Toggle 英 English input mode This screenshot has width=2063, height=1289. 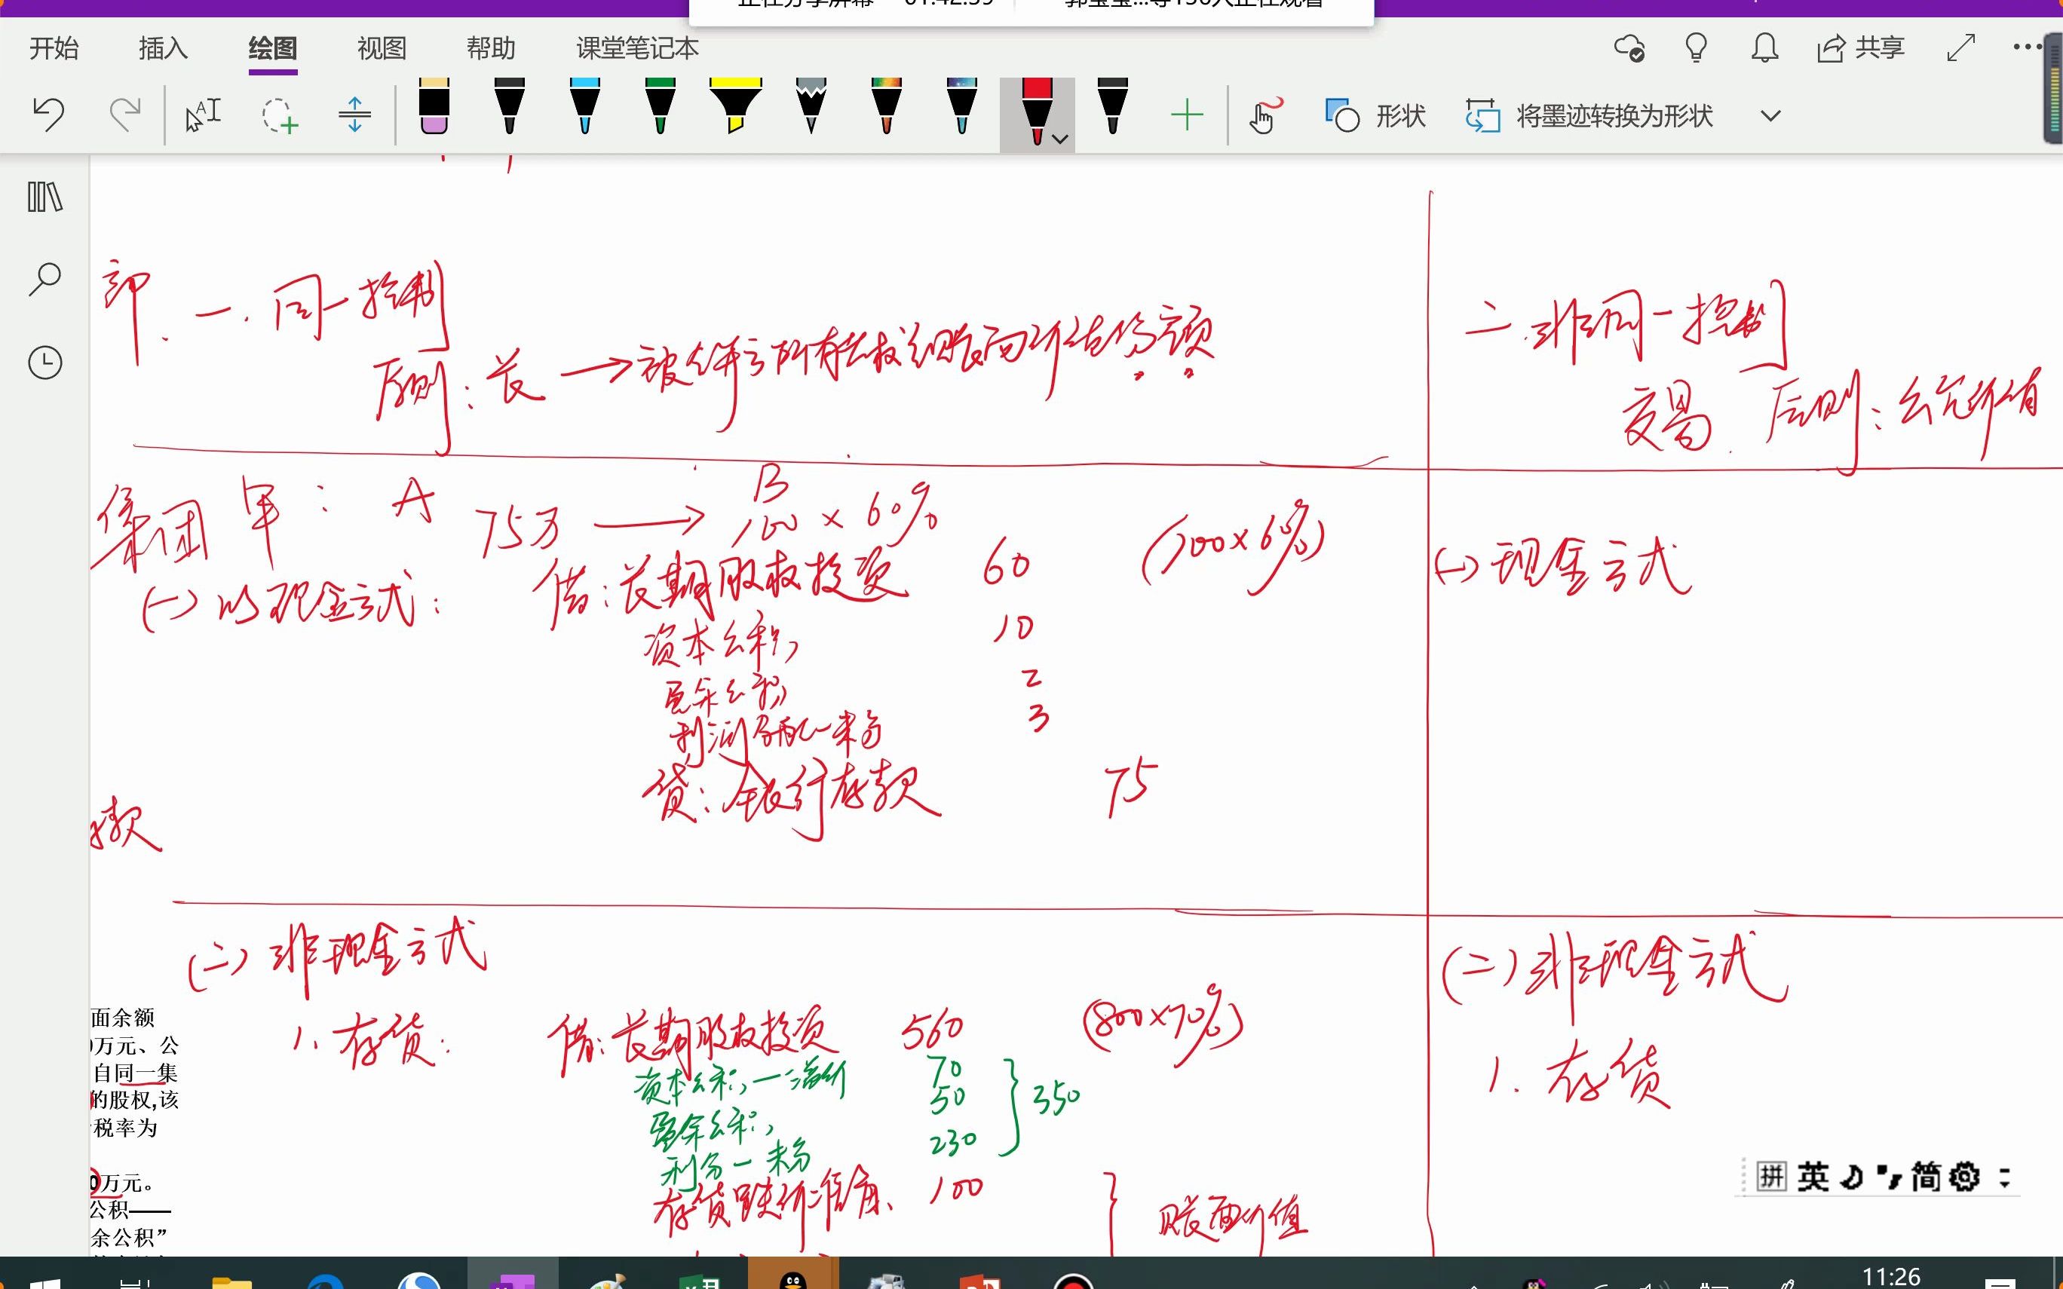[x=1813, y=1177]
